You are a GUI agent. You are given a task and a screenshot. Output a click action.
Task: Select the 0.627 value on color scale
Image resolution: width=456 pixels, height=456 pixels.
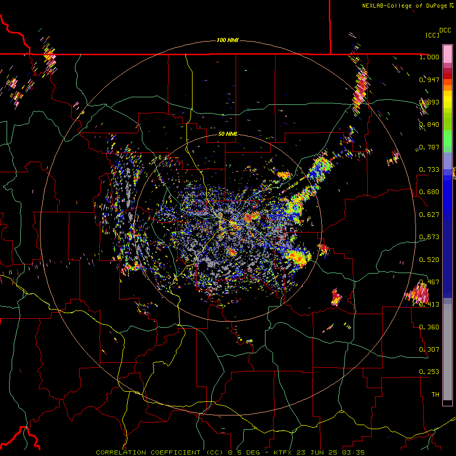[x=429, y=215]
